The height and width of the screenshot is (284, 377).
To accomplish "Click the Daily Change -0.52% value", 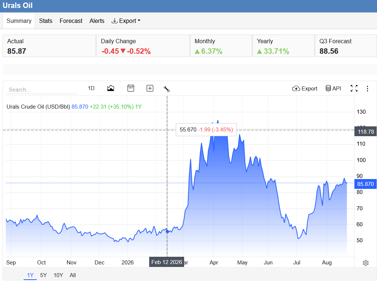I will pyautogui.click(x=139, y=51).
